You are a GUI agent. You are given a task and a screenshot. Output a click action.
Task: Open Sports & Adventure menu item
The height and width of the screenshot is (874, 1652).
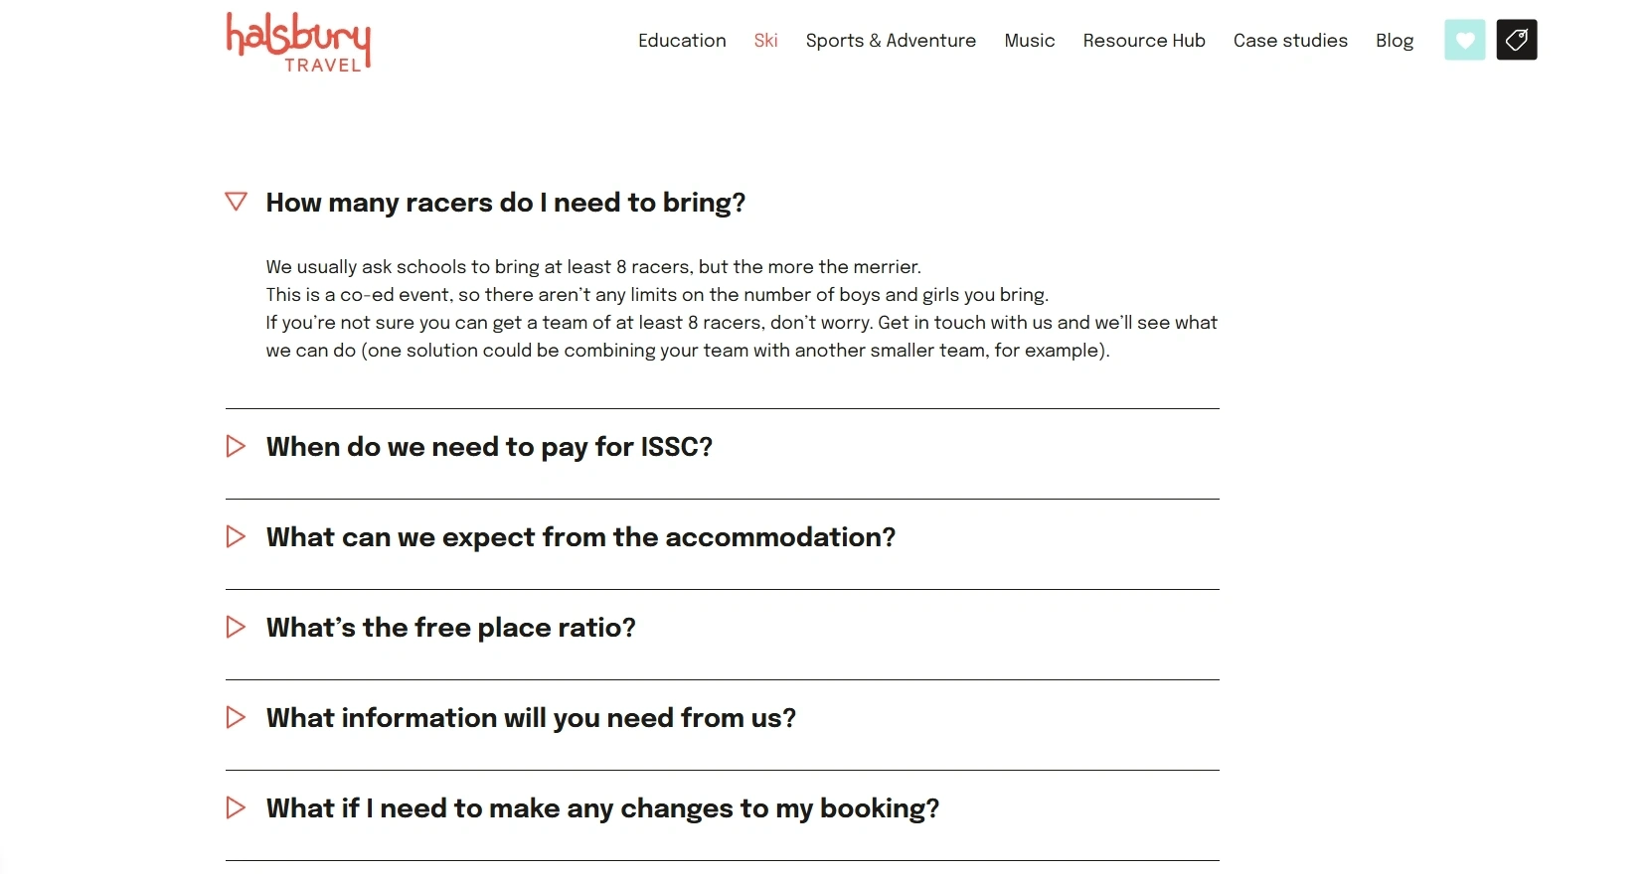pos(891,41)
